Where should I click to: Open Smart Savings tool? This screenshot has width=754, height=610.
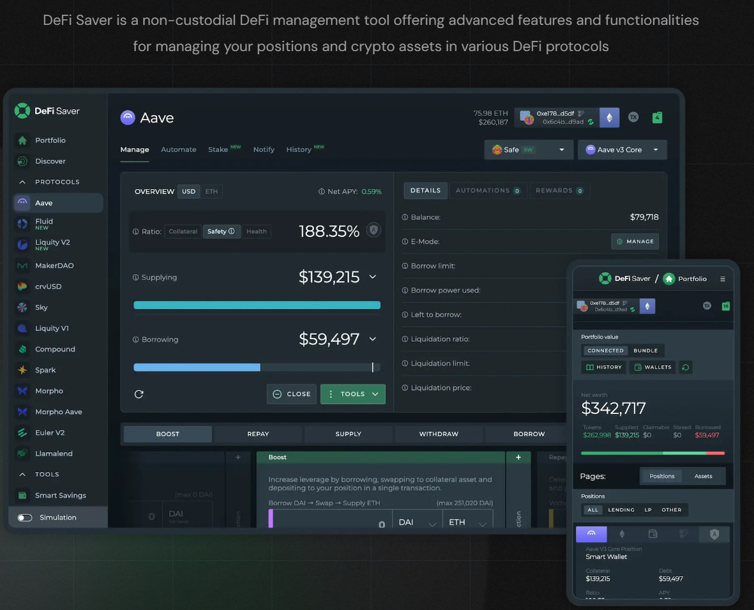coord(60,495)
